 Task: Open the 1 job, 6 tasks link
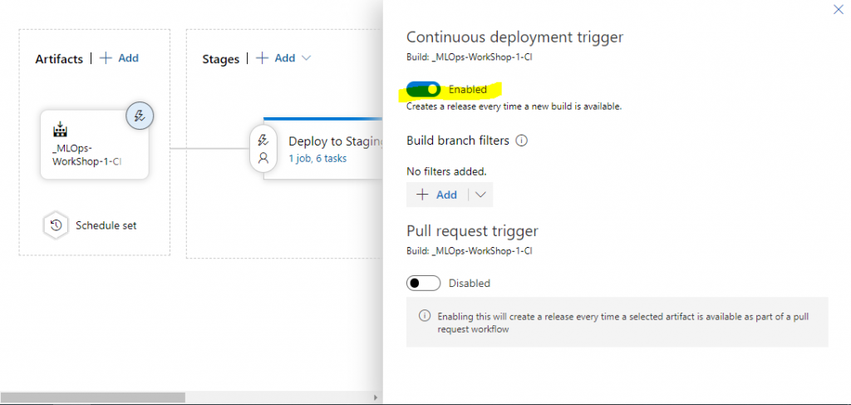[x=317, y=158]
